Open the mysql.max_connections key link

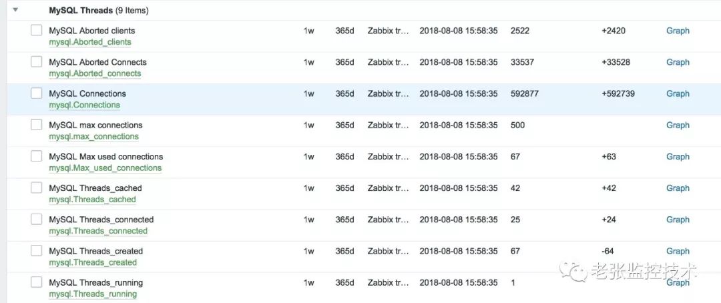coord(94,137)
